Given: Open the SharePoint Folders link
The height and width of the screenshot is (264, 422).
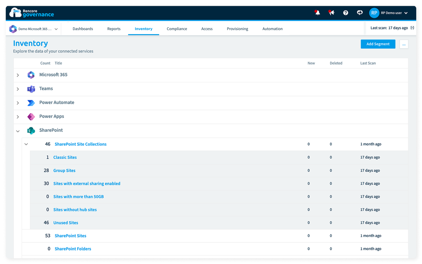Looking at the screenshot, I should (x=73, y=249).
